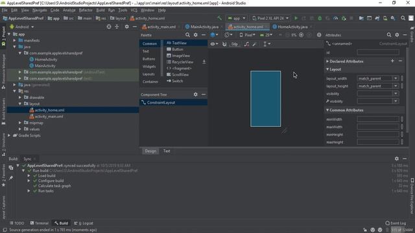Switch to Design view tab
415x233 pixels.
(150, 151)
